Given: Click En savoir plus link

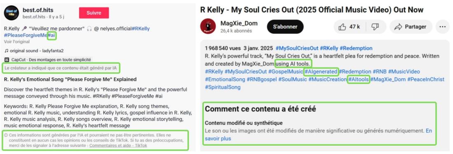Looking at the screenshot, I should [318, 135].
